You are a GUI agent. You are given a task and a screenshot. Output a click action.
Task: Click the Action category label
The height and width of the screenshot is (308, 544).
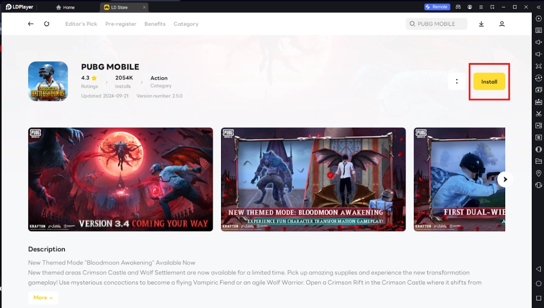coord(159,78)
